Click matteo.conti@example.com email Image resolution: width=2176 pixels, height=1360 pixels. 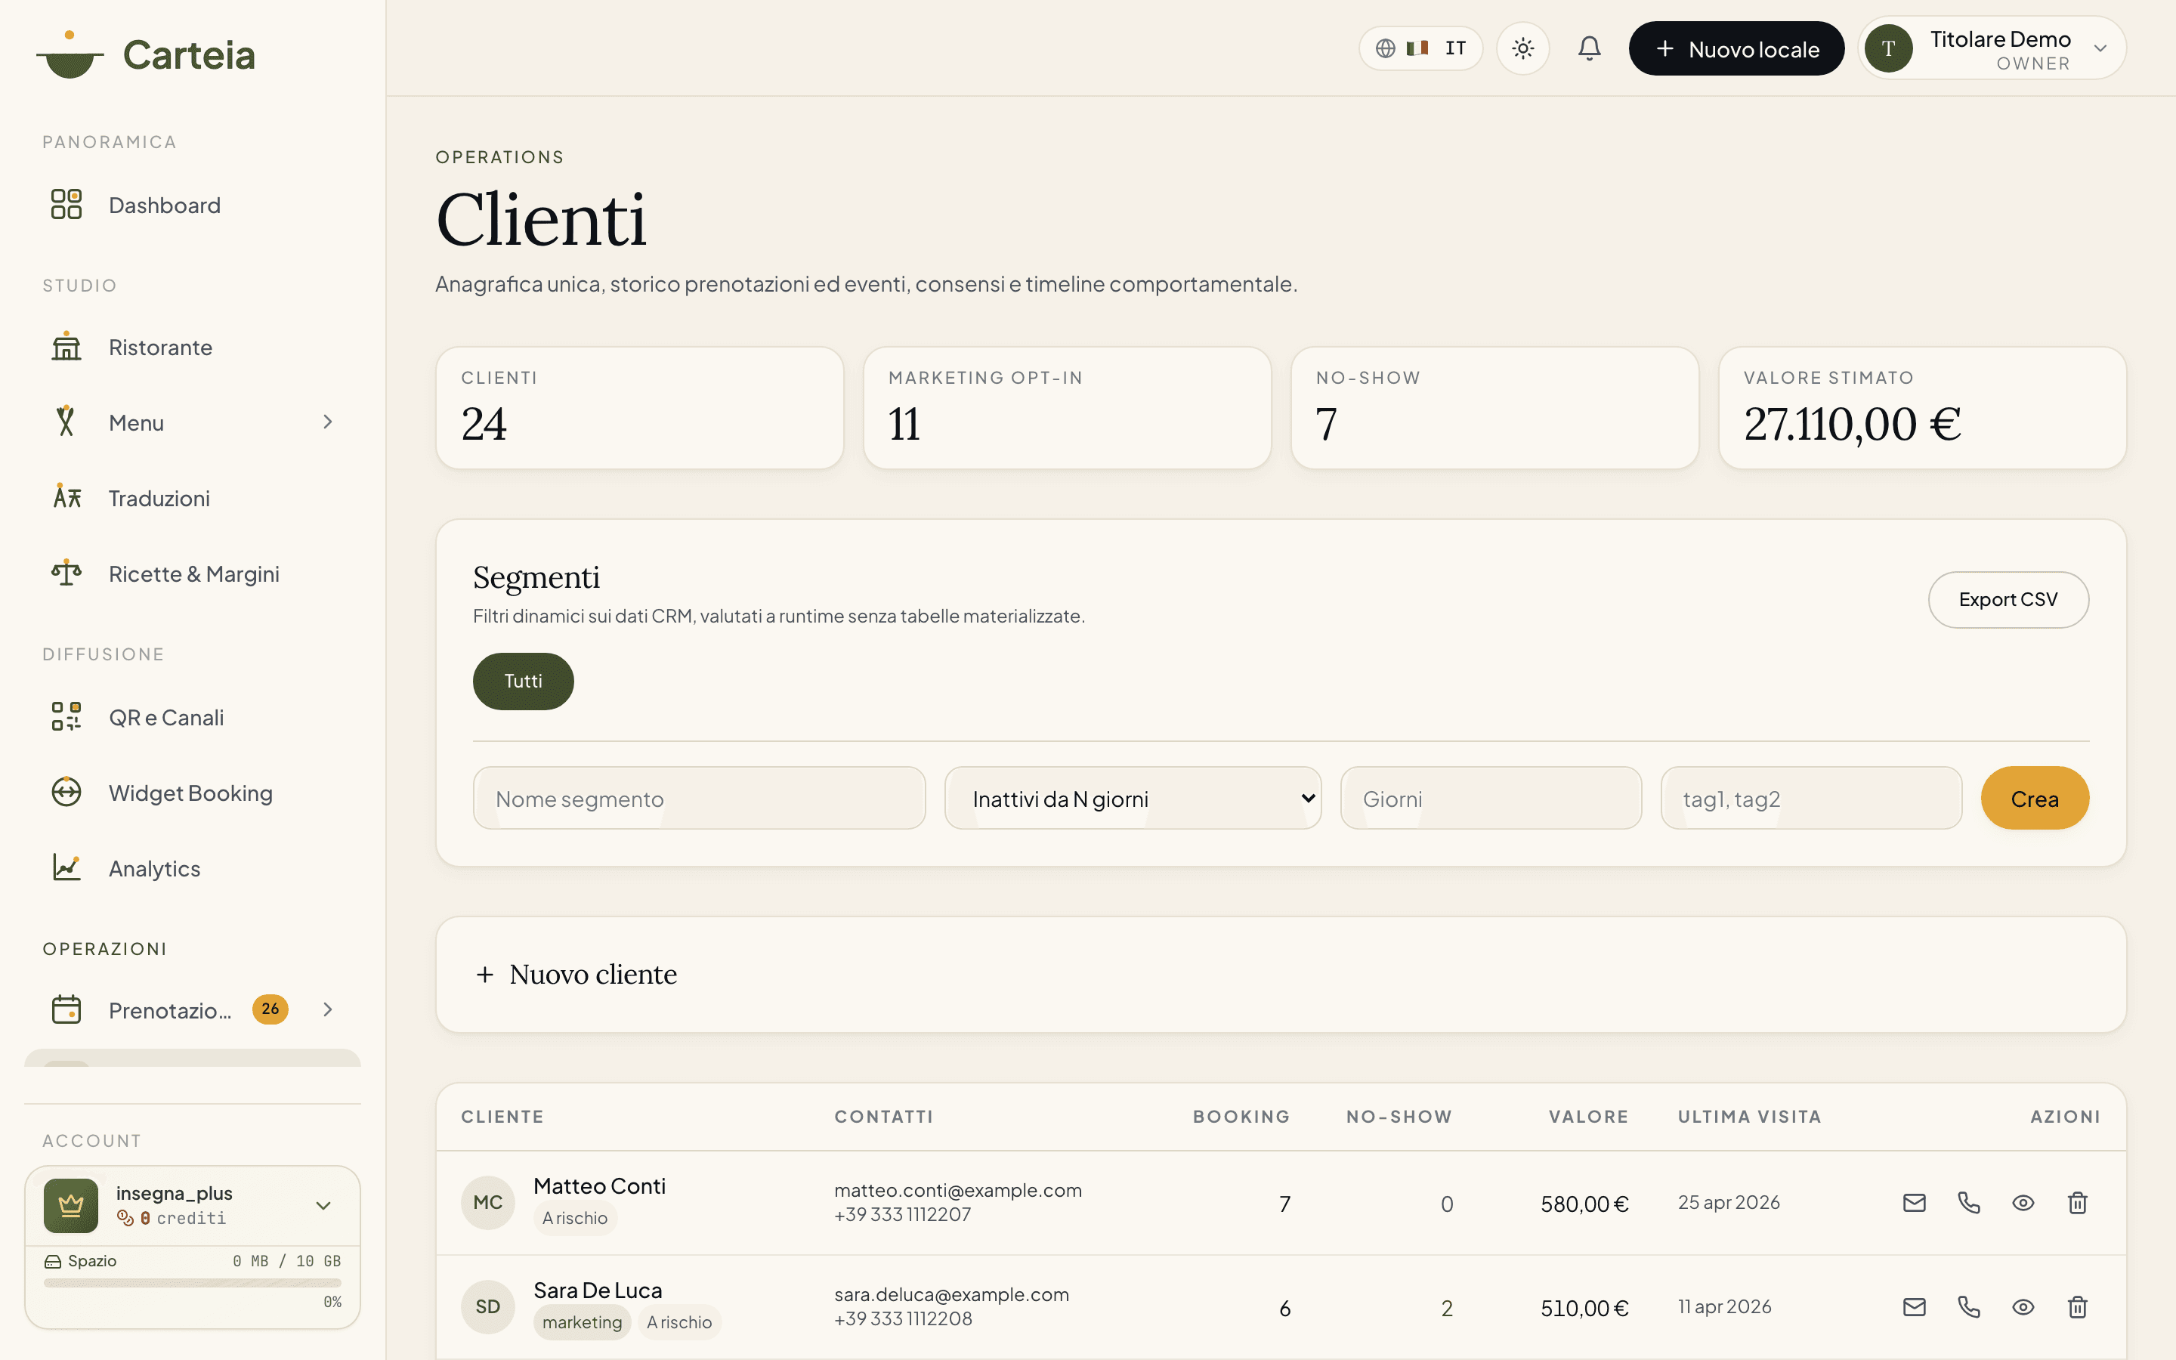[957, 1190]
